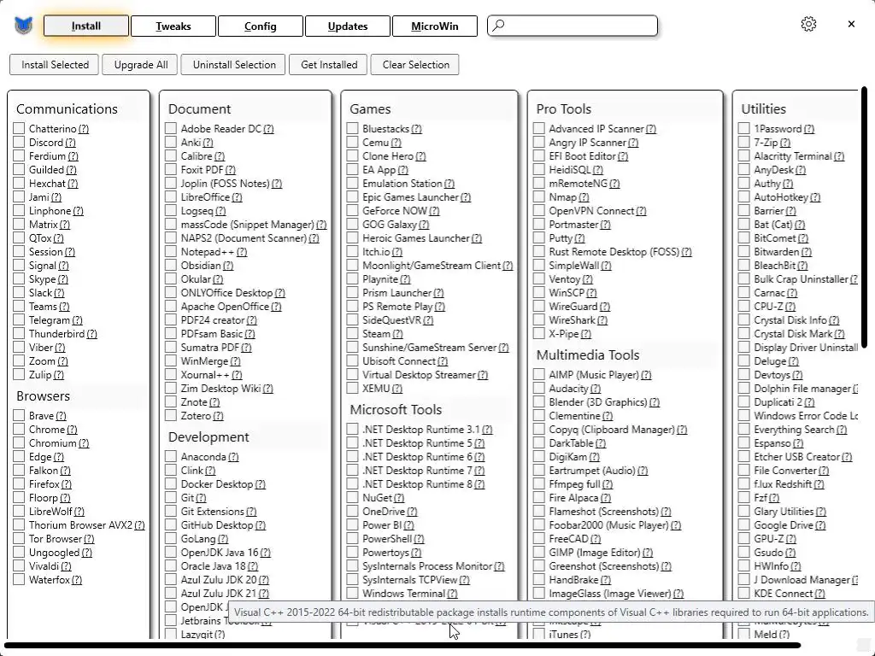The width and height of the screenshot is (875, 656).
Task: Open the Updates tab
Action: coord(348,26)
